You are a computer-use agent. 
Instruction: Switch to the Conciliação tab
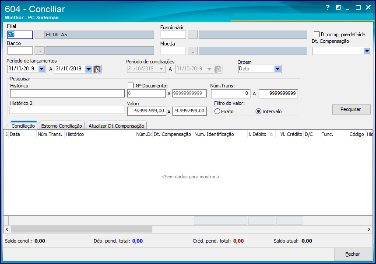pos(23,125)
